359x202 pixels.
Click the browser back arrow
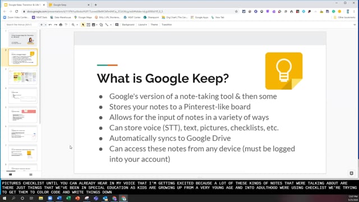5,11
